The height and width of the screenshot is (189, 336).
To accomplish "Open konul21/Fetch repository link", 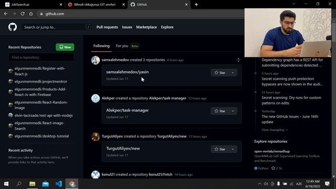I will [161, 174].
